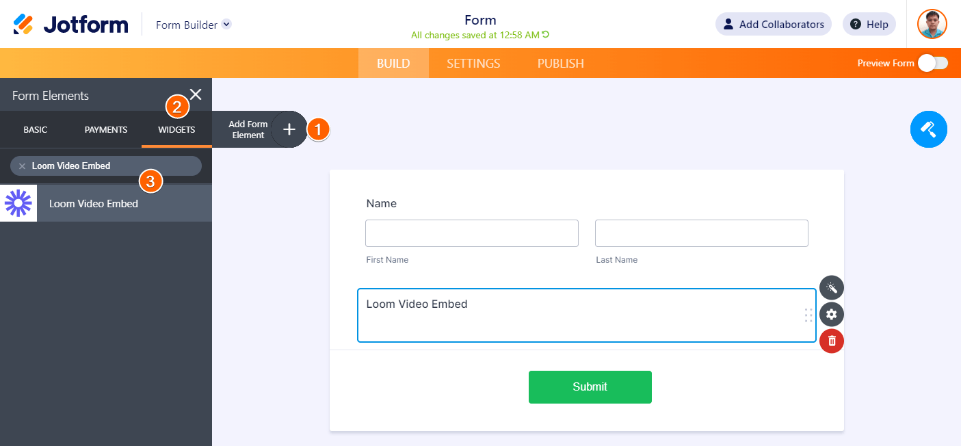Open the Help button

pos(869,25)
